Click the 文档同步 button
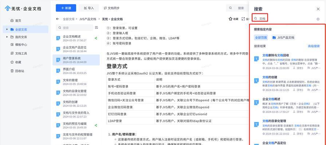 112,8
